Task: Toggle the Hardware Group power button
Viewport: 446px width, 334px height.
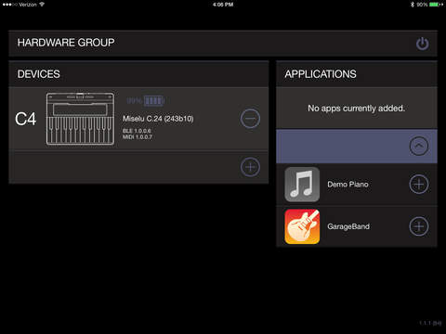Action: click(422, 44)
